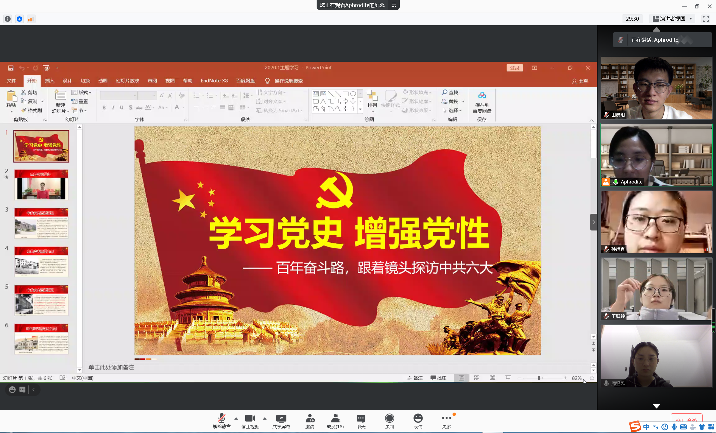The image size is (716, 433).
Task: Expand the shapes gallery more arrow
Action: (360, 110)
